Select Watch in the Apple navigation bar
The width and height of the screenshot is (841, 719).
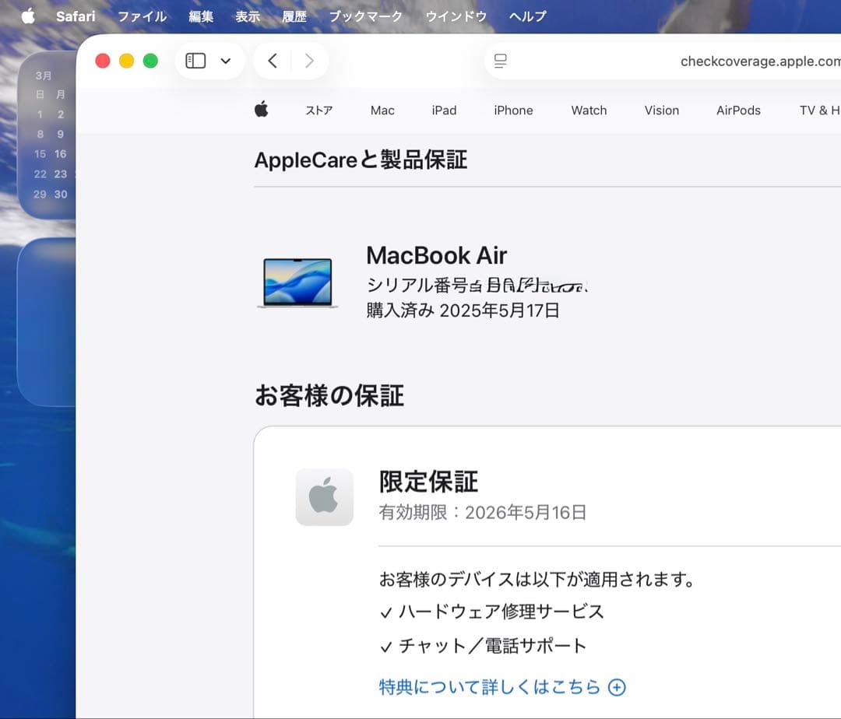(589, 110)
